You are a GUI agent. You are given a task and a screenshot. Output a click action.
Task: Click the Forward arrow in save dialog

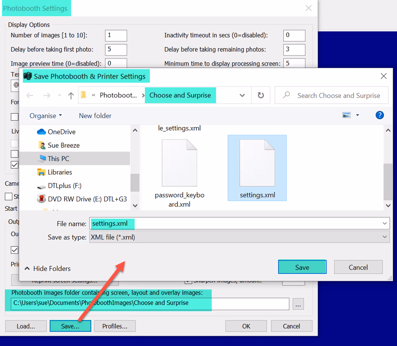47,96
